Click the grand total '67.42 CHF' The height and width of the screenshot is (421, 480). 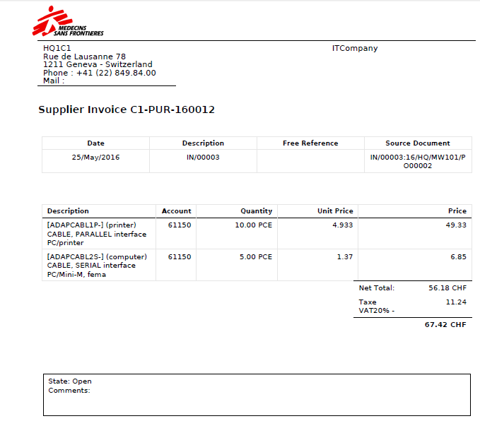(445, 325)
